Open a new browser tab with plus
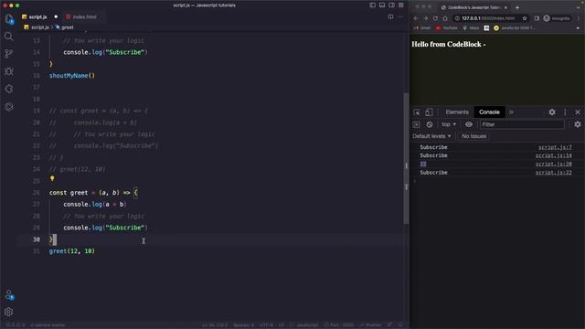Image resolution: width=585 pixels, height=329 pixels. [517, 7]
